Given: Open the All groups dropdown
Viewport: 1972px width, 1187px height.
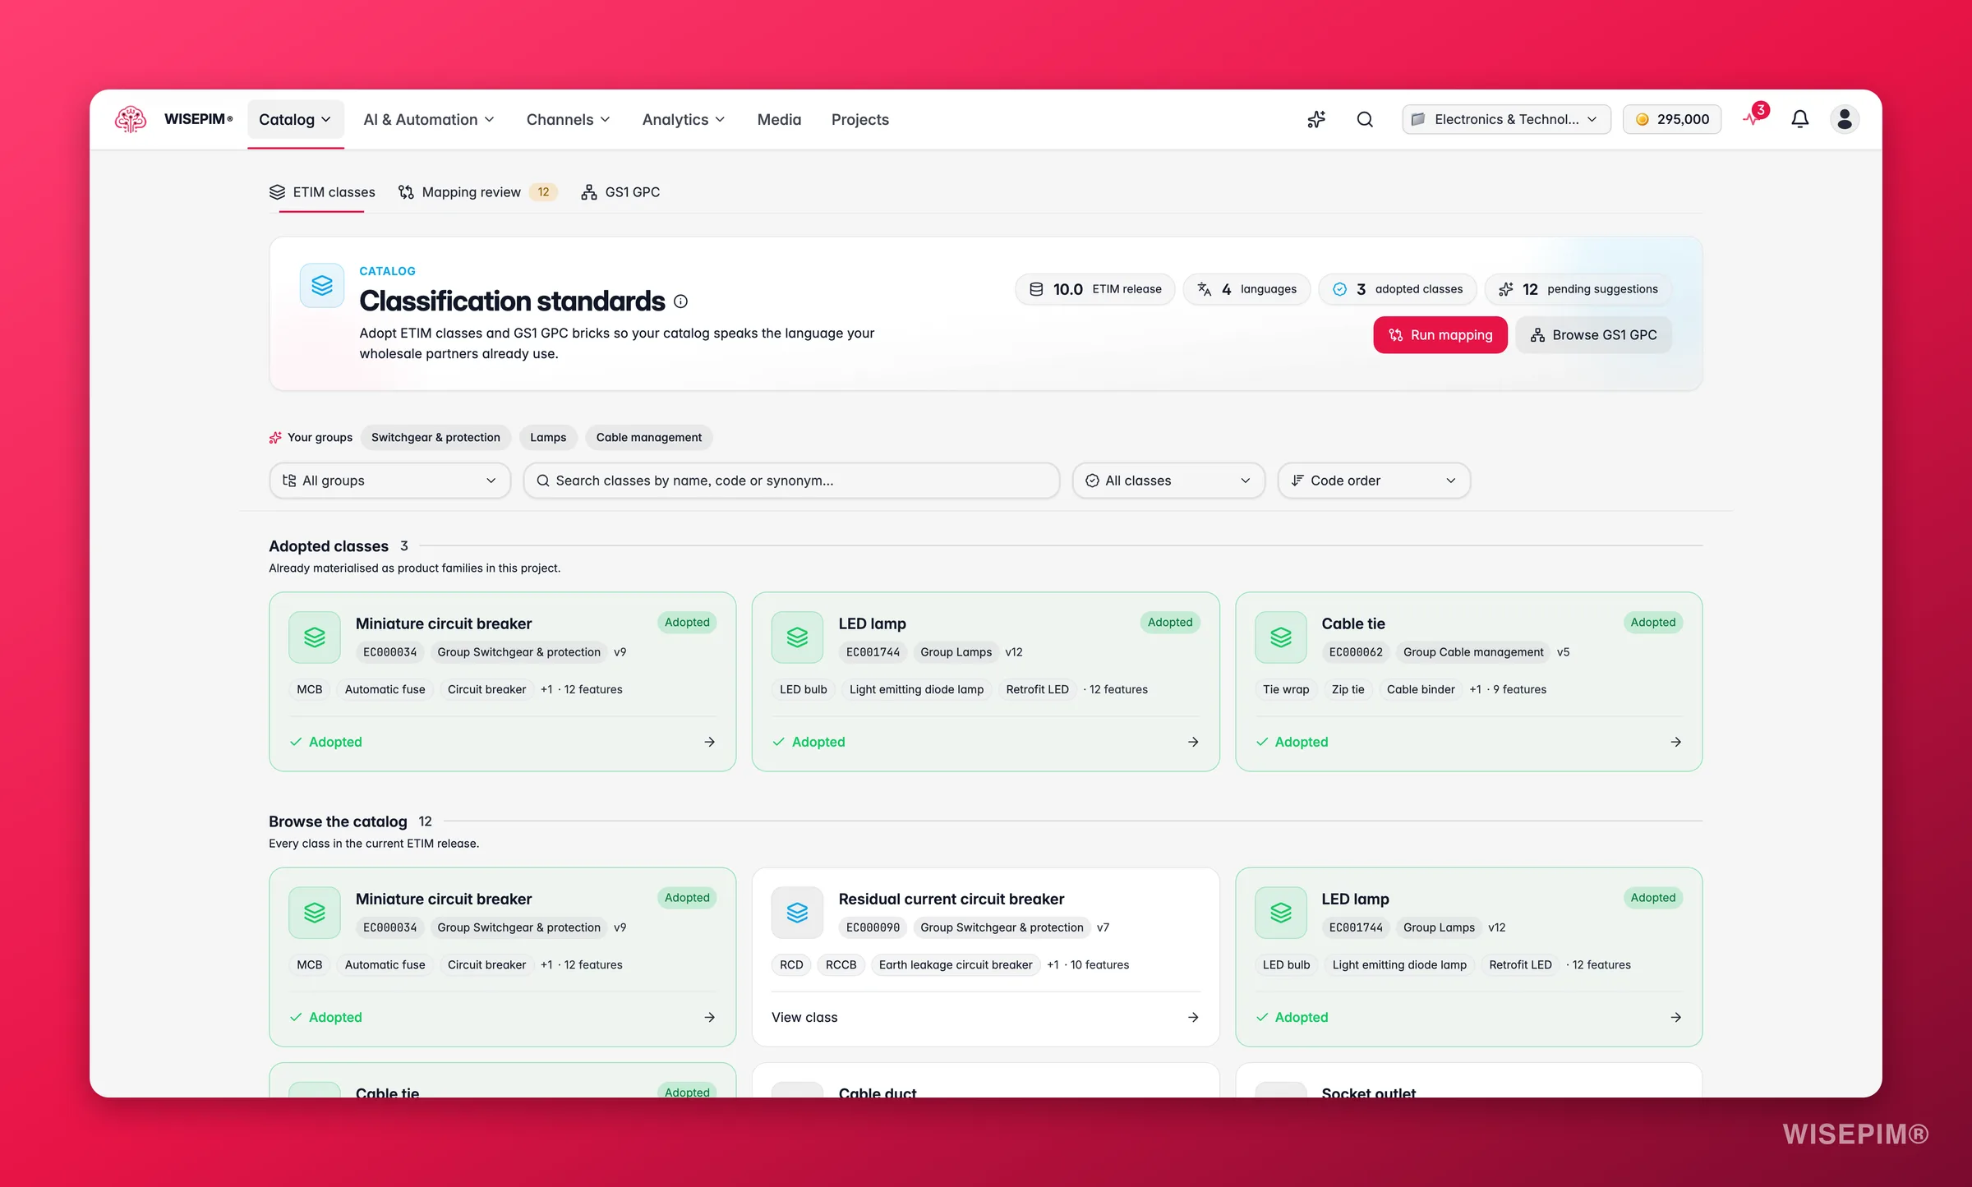Looking at the screenshot, I should point(390,481).
